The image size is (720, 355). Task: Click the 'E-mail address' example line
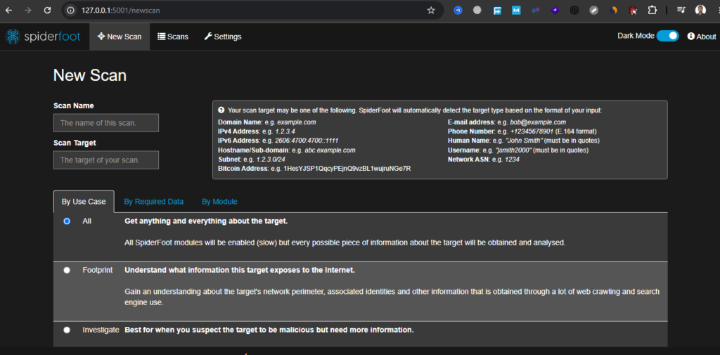tap(507, 122)
